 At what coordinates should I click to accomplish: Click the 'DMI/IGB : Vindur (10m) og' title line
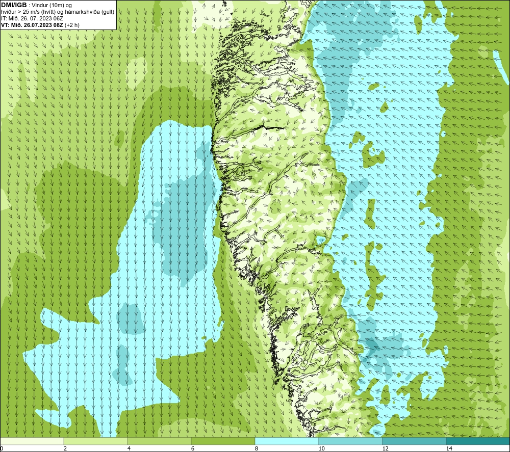[36, 5]
